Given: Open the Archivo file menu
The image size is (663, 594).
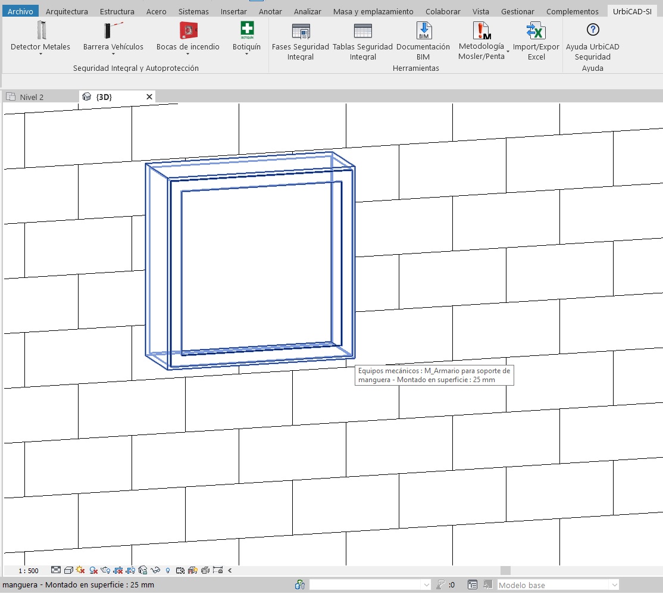Looking at the screenshot, I should point(20,11).
